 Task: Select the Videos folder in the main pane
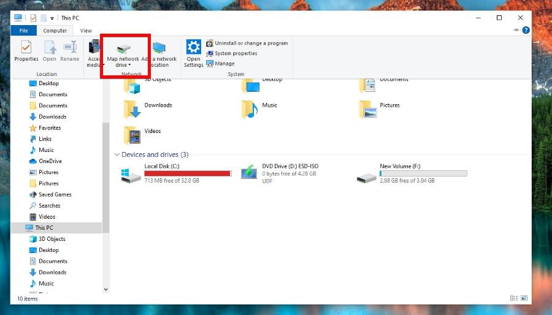(x=142, y=135)
